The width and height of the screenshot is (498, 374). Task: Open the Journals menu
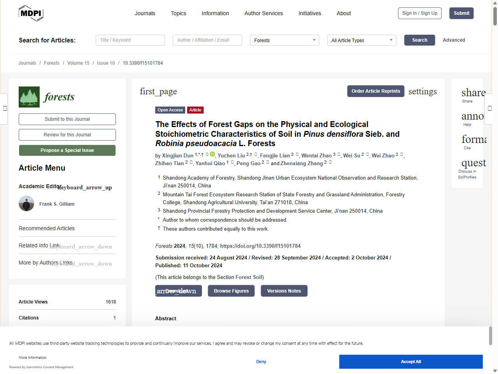click(145, 13)
